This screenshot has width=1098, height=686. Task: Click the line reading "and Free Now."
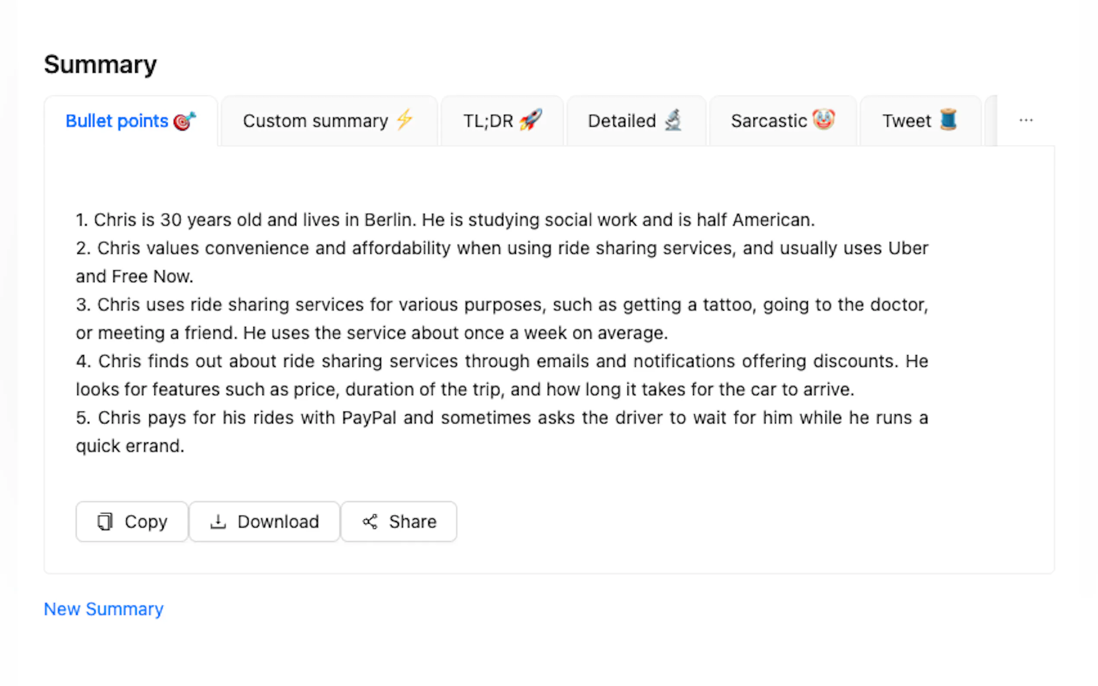click(x=134, y=276)
